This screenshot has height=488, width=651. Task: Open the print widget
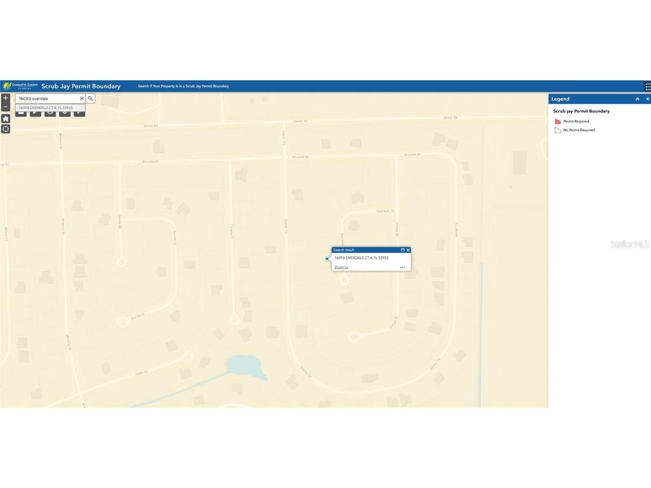point(50,113)
